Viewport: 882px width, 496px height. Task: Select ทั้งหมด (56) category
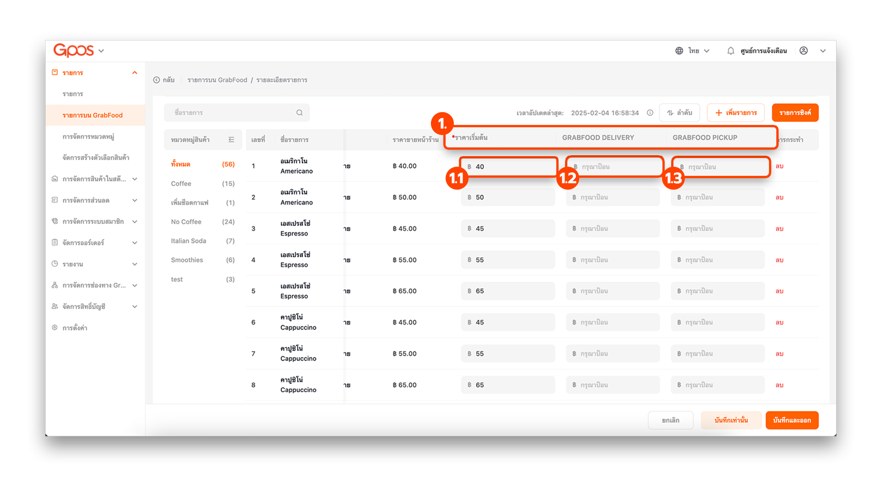tap(203, 164)
